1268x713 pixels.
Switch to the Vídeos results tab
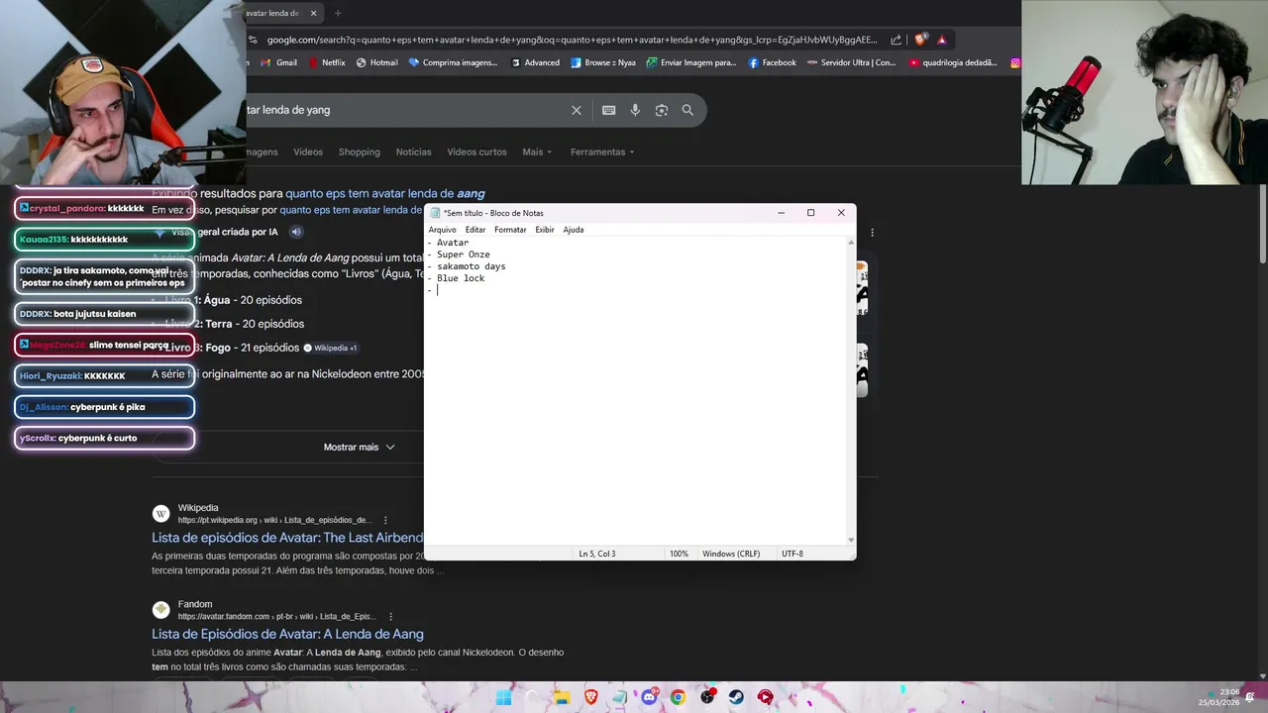tap(308, 152)
